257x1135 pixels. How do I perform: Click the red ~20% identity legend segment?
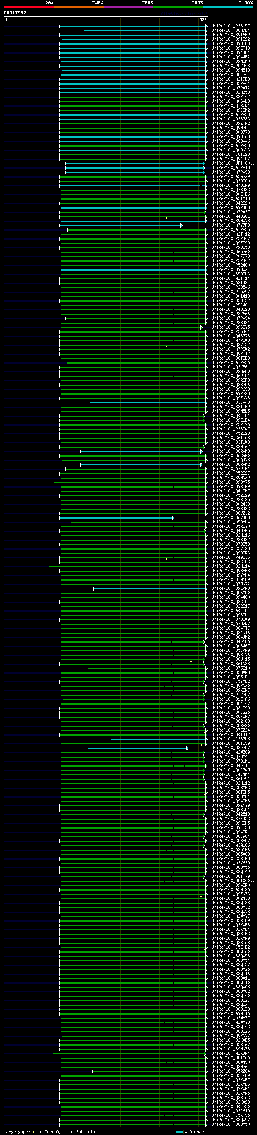pos(29,7)
